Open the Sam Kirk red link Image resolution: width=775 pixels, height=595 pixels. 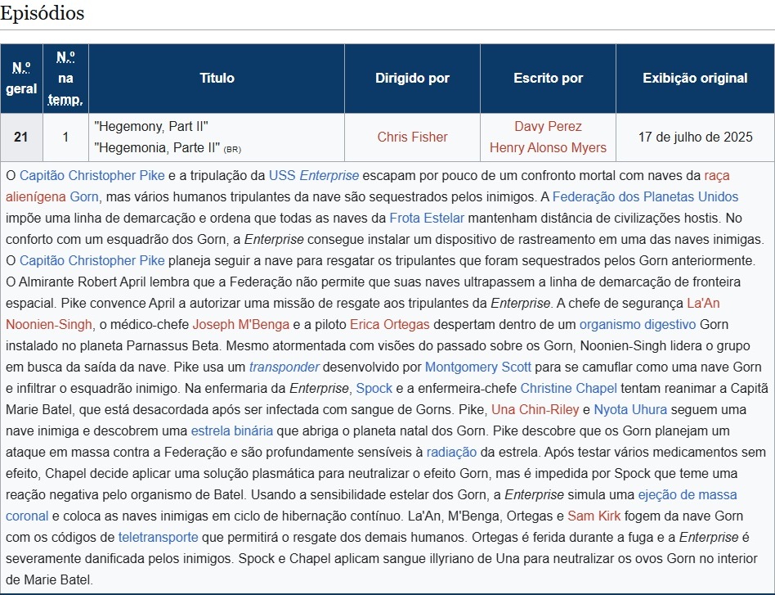coord(594,516)
